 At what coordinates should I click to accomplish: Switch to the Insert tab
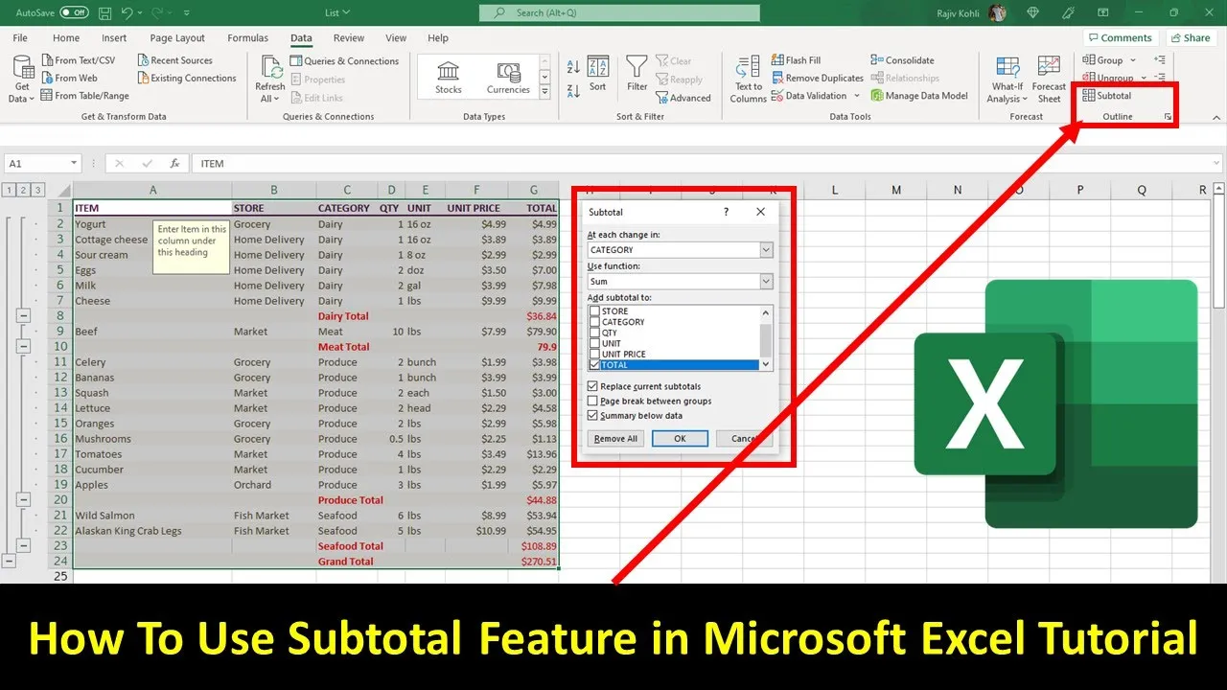[x=114, y=38]
